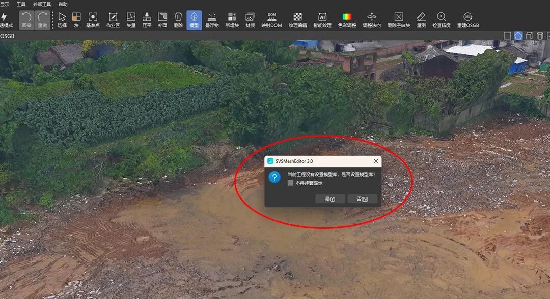
Task: Open the 色彩调整 color adjustment tool
Action: (347, 20)
